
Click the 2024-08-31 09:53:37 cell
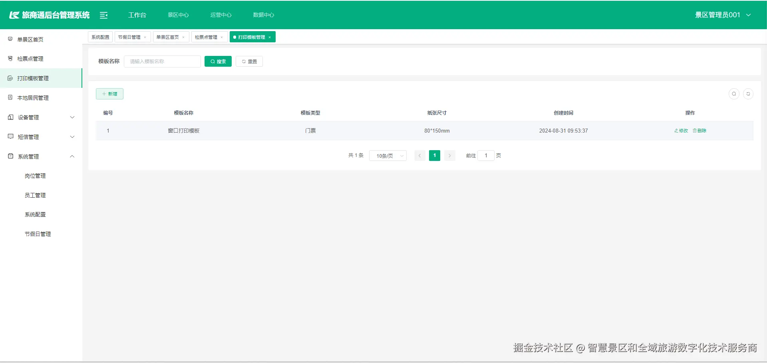point(563,131)
